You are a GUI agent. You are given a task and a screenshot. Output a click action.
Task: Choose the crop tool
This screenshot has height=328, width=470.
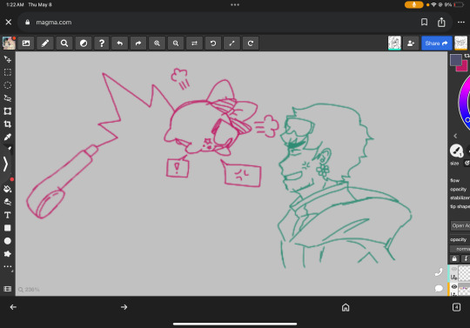[x=8, y=124]
